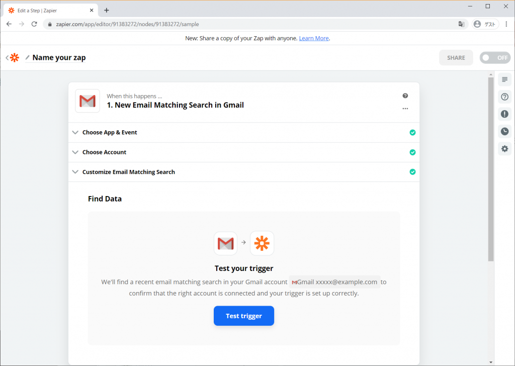Open a new browser tab
This screenshot has width=515, height=366.
107,11
